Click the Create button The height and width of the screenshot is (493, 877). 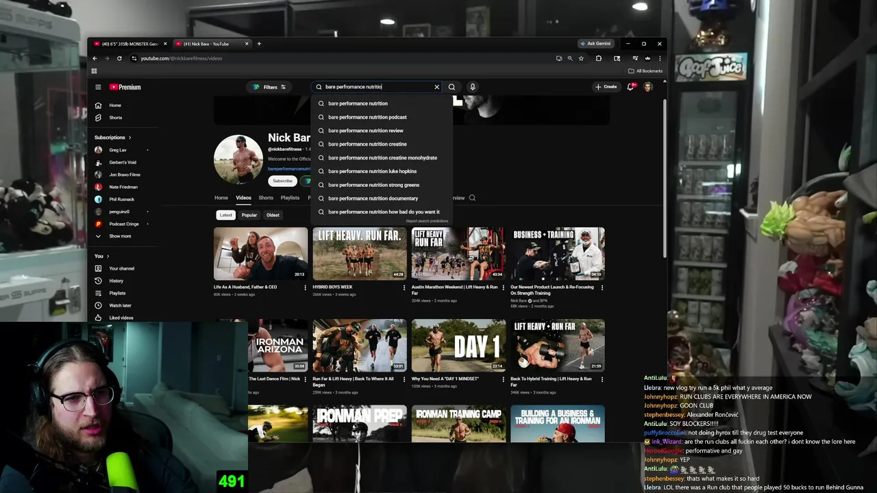[x=606, y=87]
